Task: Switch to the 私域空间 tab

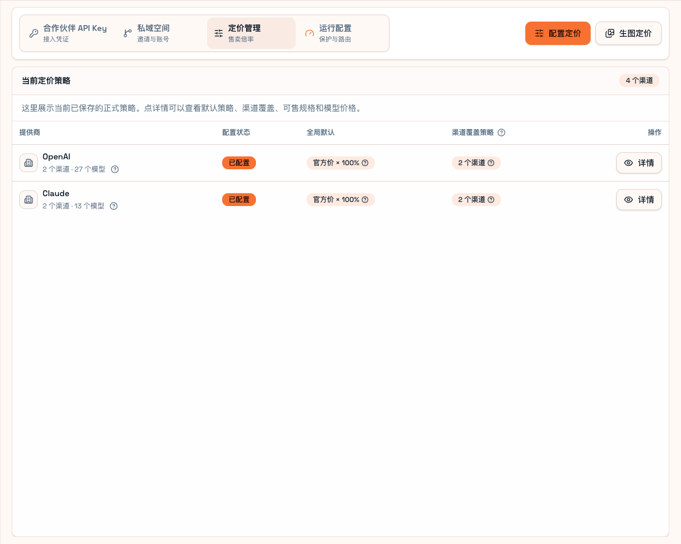Action: click(161, 33)
